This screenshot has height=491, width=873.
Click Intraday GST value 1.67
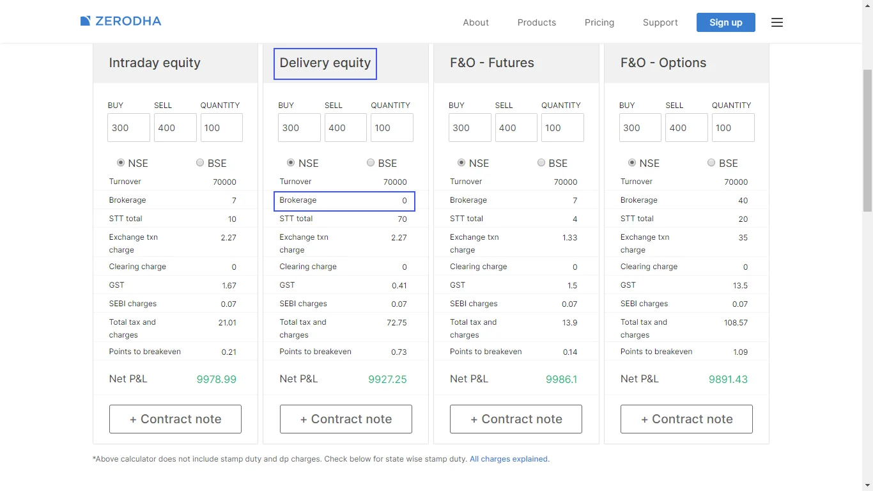click(229, 286)
